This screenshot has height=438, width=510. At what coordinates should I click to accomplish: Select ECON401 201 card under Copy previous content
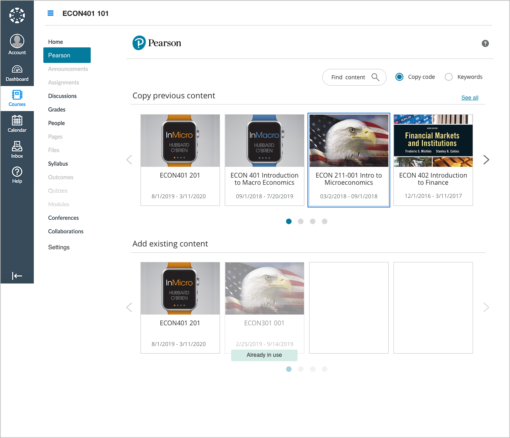180,160
